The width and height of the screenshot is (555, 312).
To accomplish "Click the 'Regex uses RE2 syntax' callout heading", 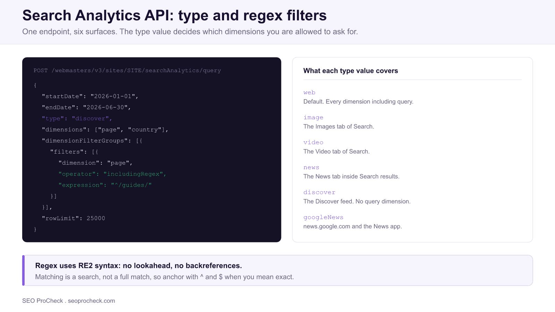I will tap(139, 266).
